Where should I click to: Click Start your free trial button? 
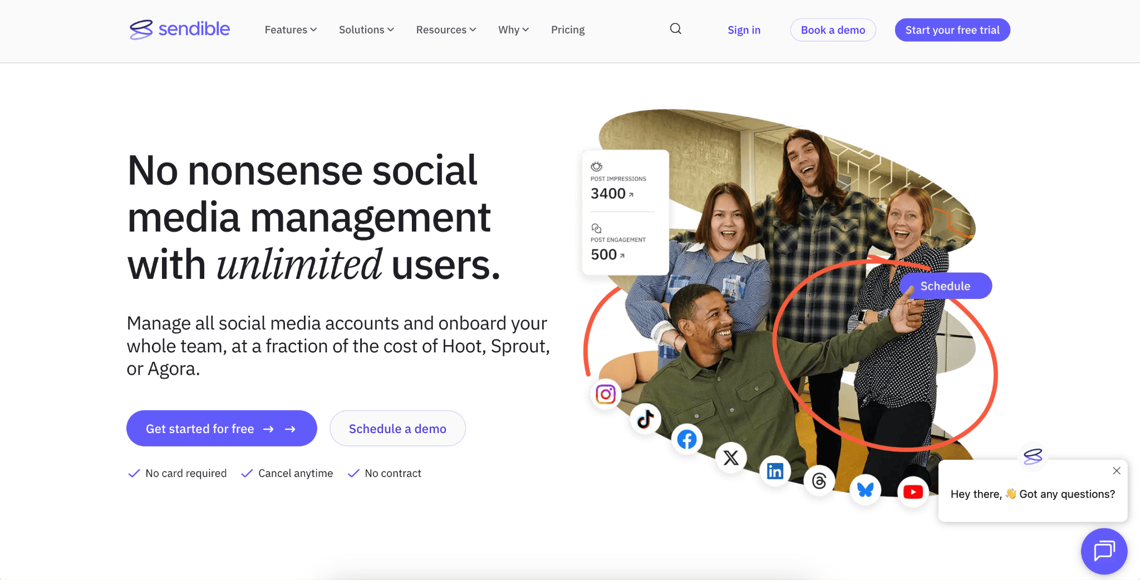[952, 30]
